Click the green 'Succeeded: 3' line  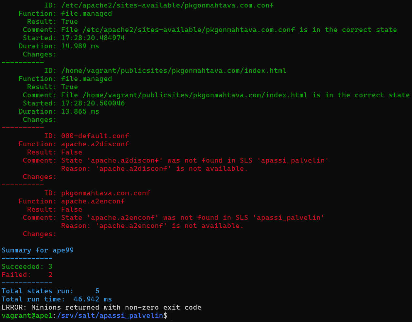click(x=27, y=266)
